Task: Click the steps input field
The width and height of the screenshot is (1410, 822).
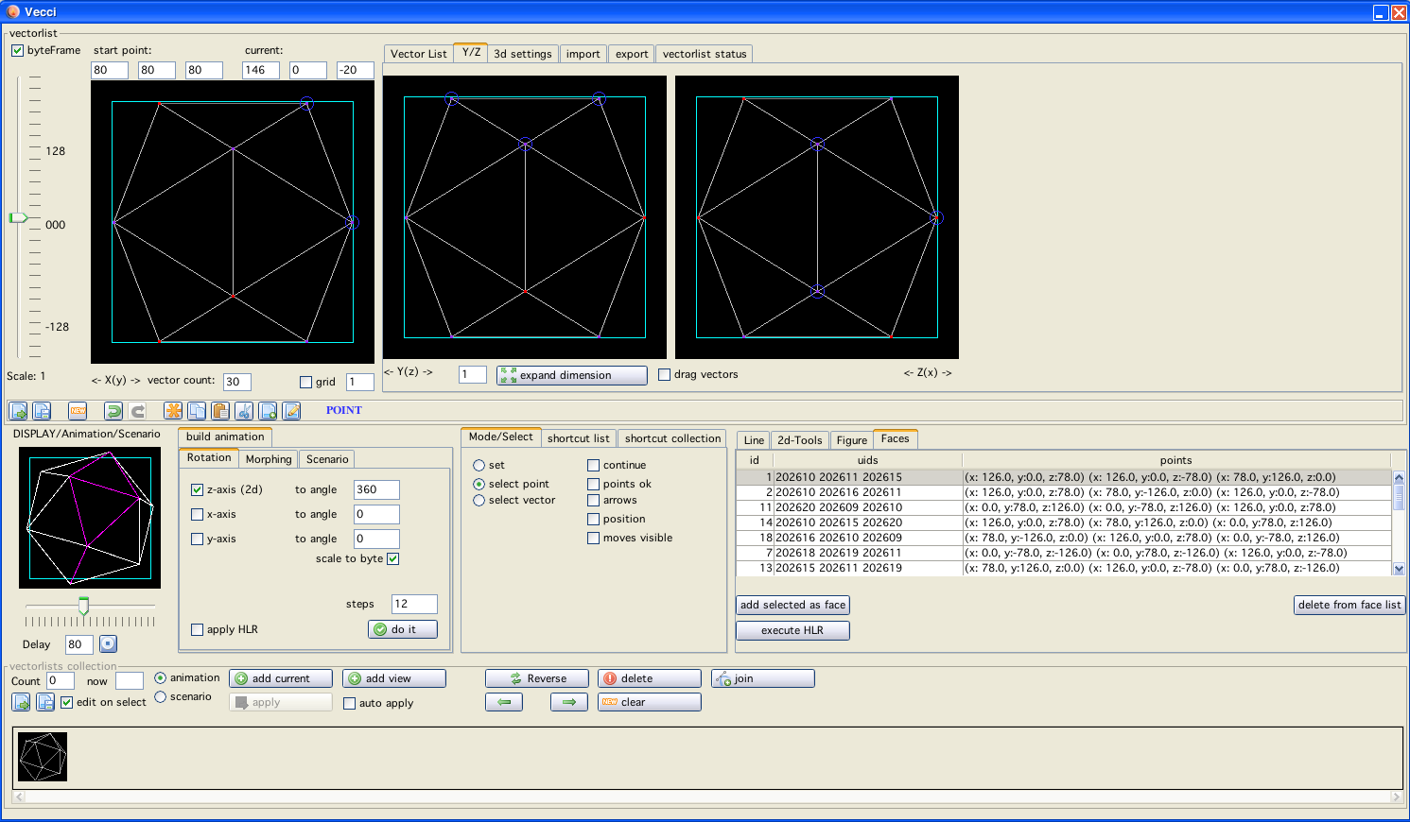Action: point(414,604)
